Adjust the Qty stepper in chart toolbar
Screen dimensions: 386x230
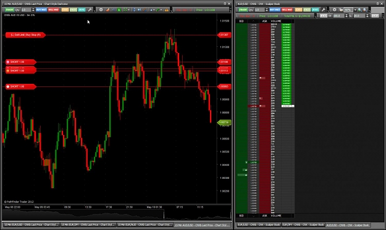pos(33,10)
